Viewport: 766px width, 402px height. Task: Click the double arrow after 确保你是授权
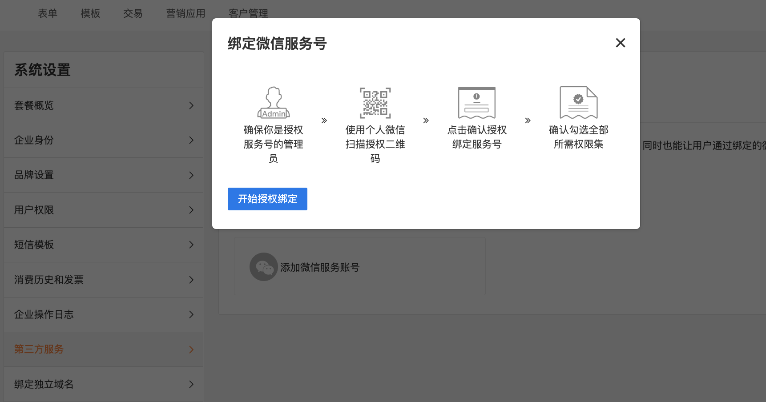(324, 121)
